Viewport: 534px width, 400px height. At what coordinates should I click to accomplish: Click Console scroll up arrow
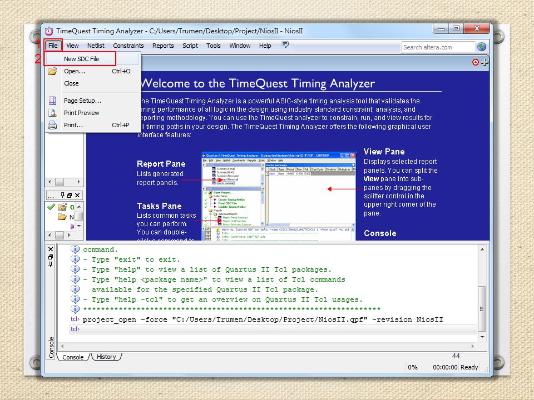482,249
